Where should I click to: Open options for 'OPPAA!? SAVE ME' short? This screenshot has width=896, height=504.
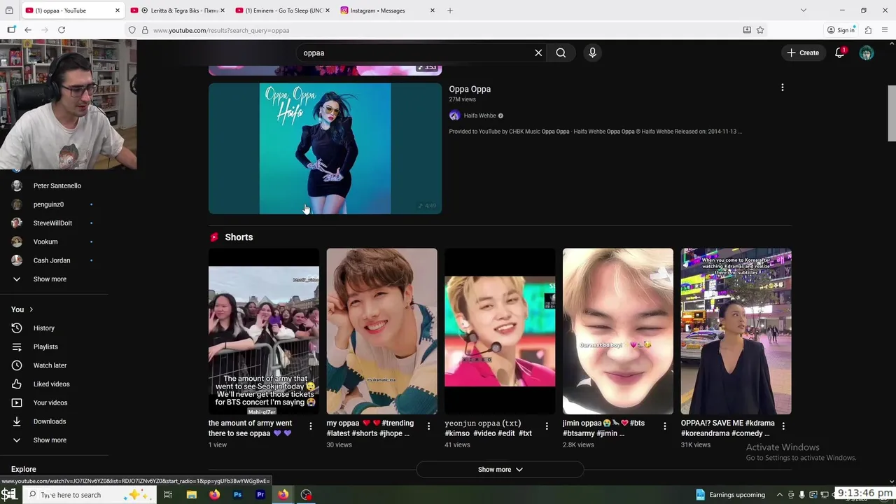(783, 426)
